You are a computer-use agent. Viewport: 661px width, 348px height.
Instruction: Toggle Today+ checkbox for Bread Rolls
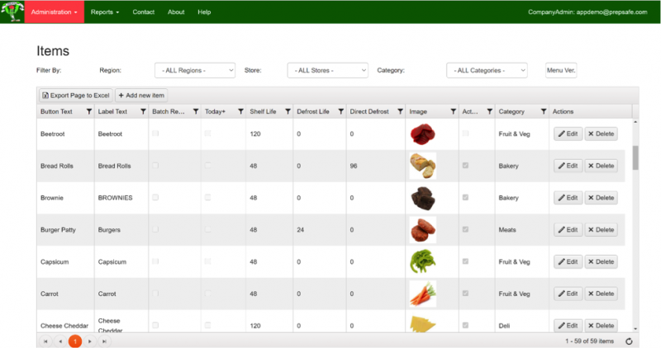point(208,165)
